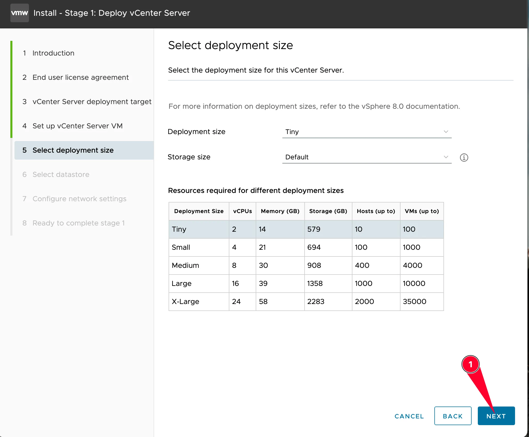Click the 14 memory value for Tiny
529x437 pixels.
coord(280,229)
